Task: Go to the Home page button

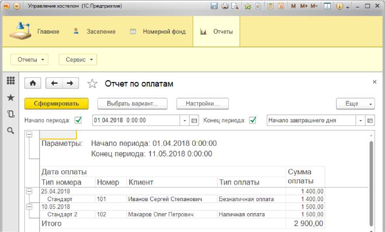Action: (33, 83)
